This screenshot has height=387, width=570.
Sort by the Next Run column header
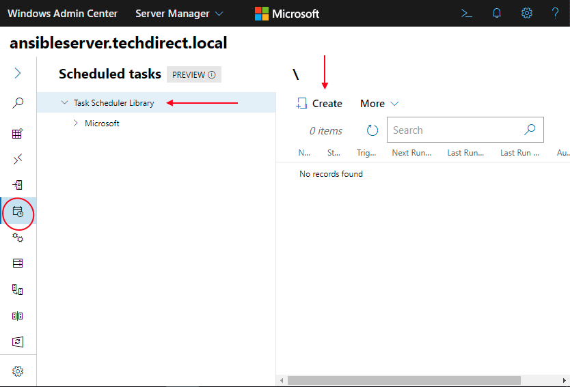[x=411, y=153]
